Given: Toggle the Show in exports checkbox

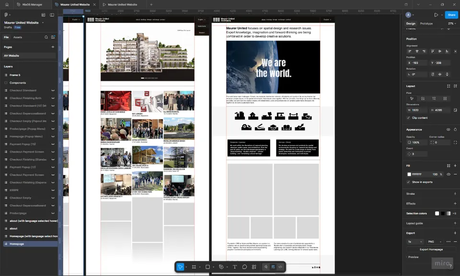Looking at the screenshot, I should coord(408,182).
